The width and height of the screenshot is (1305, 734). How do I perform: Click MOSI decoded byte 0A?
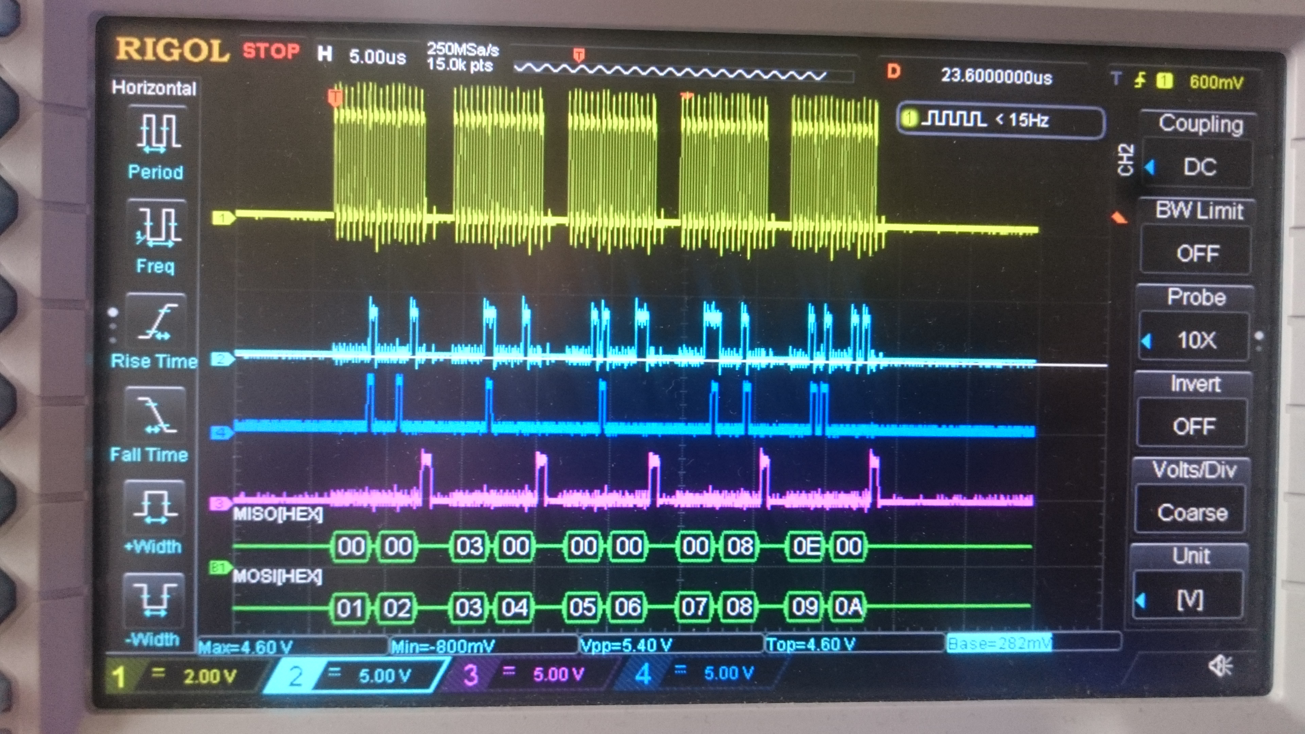pyautogui.click(x=848, y=606)
